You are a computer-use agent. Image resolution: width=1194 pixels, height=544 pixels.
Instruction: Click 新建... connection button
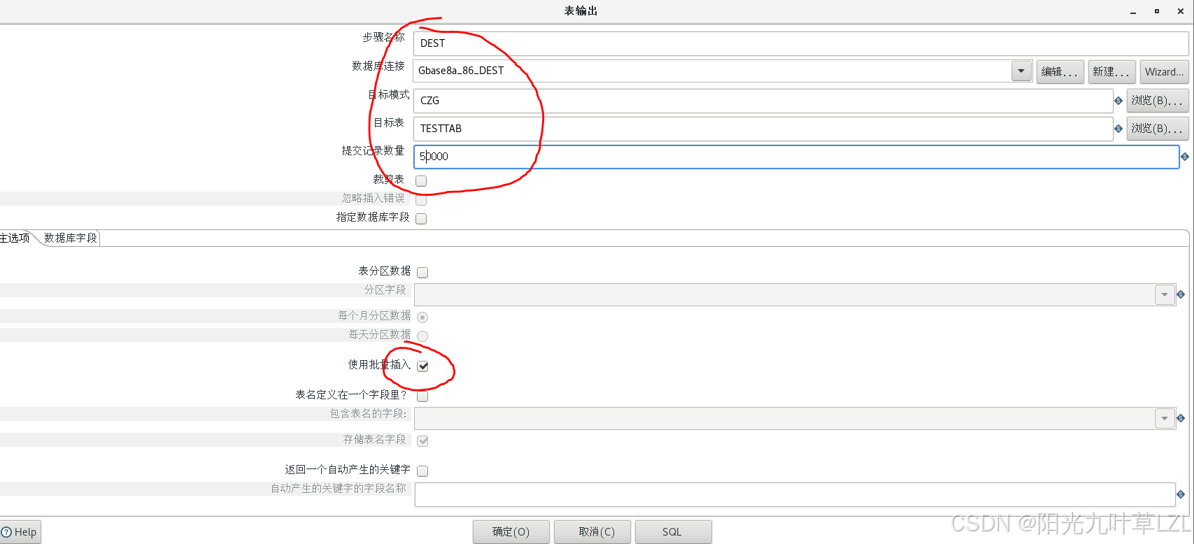coord(1111,71)
